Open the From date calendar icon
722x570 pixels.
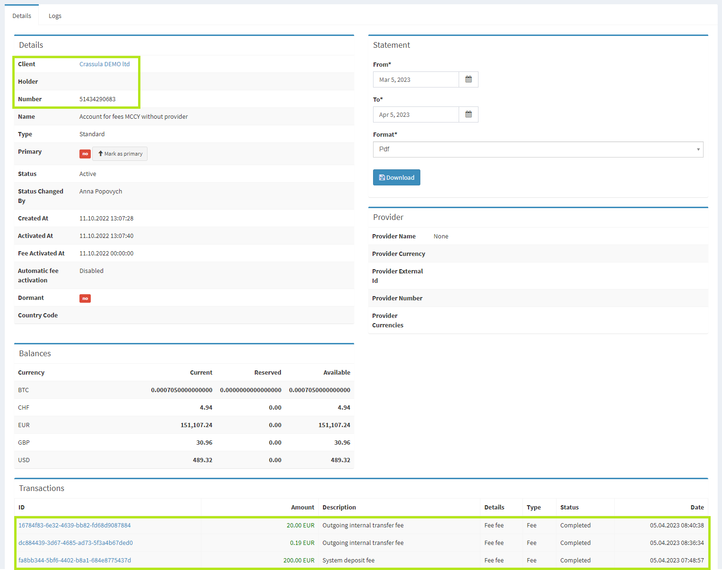(x=468, y=79)
